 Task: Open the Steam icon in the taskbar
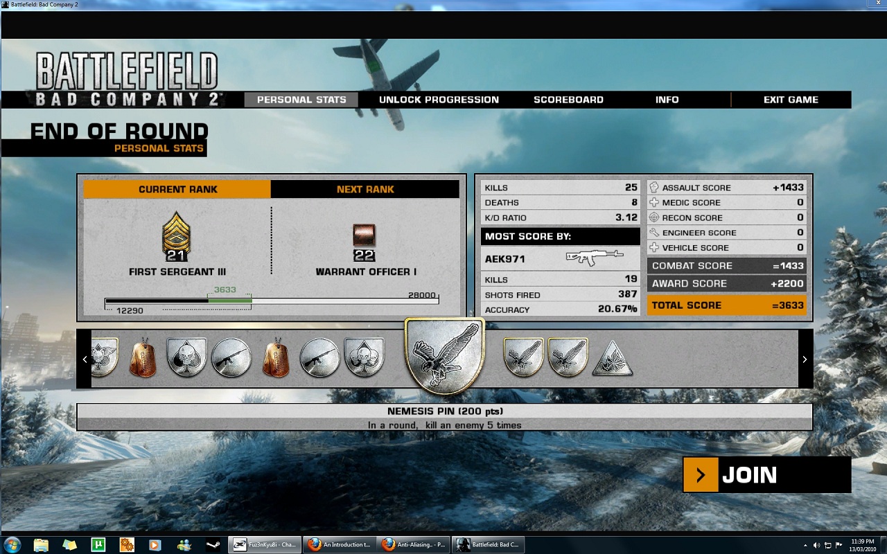[x=213, y=544]
